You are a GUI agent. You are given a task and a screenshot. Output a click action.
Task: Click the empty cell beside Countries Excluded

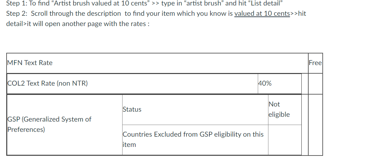(285, 140)
